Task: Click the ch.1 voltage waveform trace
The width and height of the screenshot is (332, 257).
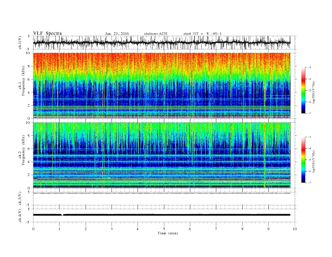Action: pos(161,43)
